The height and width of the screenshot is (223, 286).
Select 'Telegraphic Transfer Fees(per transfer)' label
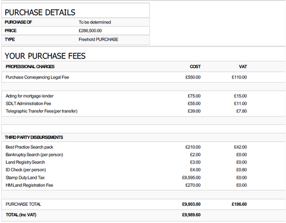tap(42, 111)
